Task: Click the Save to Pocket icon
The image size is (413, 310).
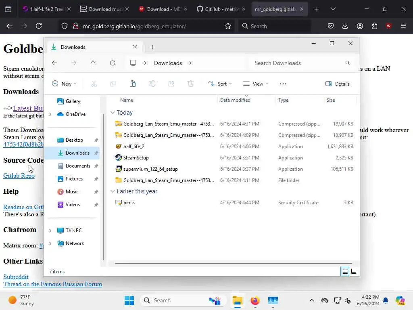Action: click(331, 26)
